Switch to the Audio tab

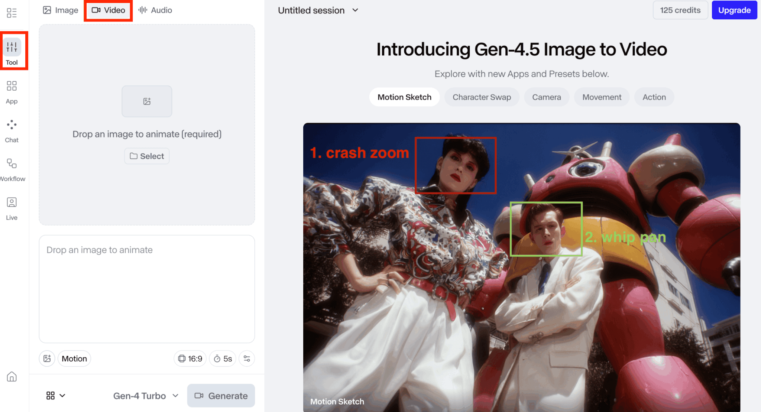155,10
